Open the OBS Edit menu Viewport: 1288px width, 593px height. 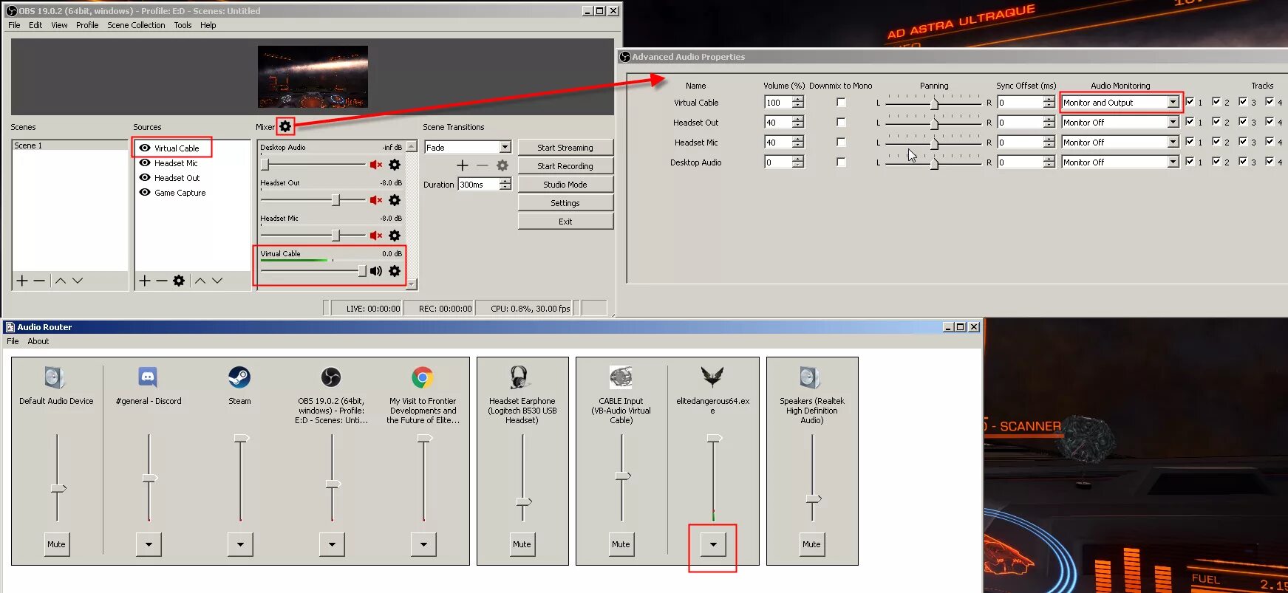tap(35, 25)
